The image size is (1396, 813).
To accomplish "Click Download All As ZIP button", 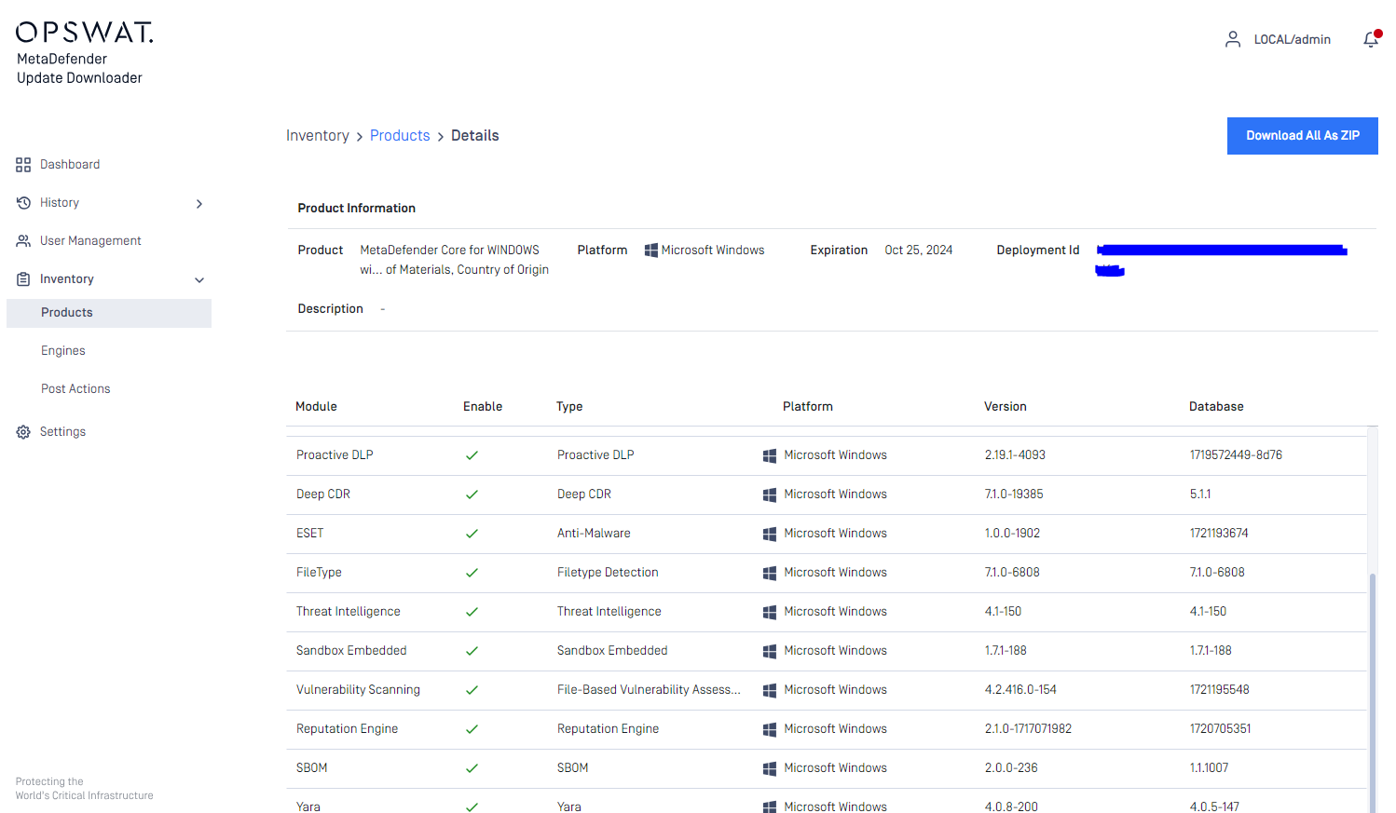I will [1302, 136].
